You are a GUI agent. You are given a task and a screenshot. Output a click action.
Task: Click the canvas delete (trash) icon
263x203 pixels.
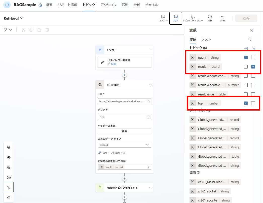[x=47, y=29]
